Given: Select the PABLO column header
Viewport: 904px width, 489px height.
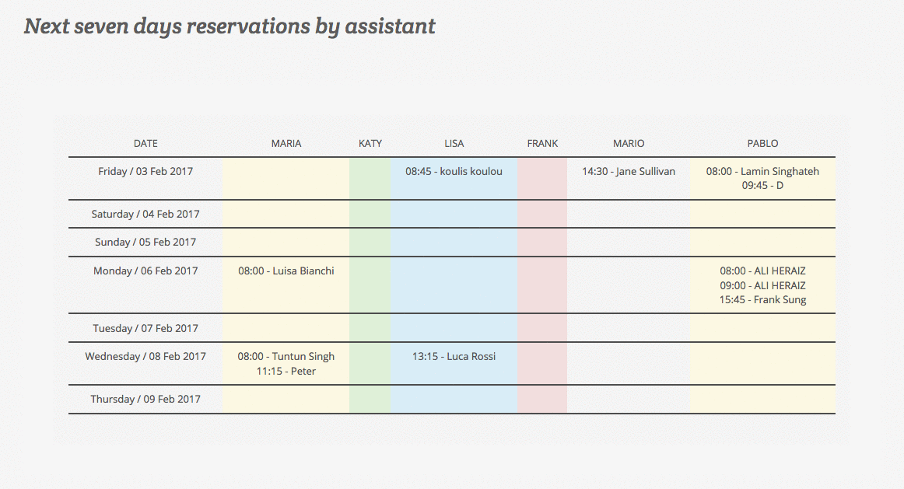Looking at the screenshot, I should click(x=762, y=143).
